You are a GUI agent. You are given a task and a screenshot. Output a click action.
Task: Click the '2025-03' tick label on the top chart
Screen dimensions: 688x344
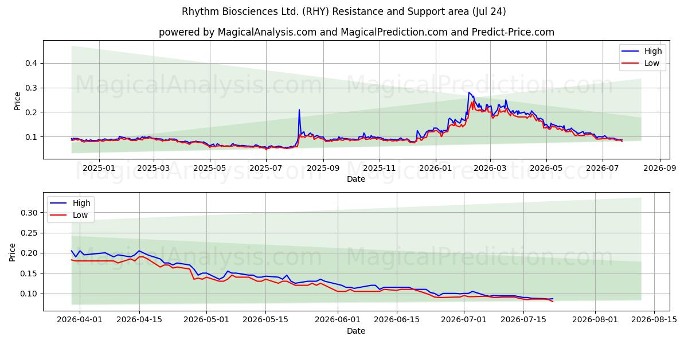(x=154, y=169)
